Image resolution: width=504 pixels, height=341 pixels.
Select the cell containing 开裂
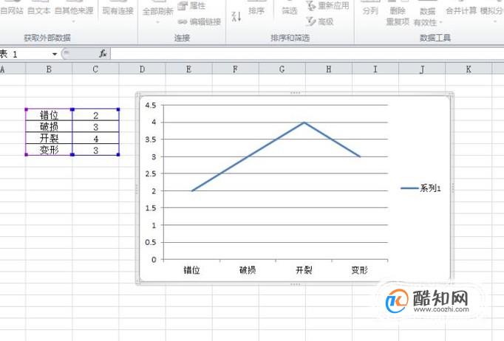tap(49, 138)
